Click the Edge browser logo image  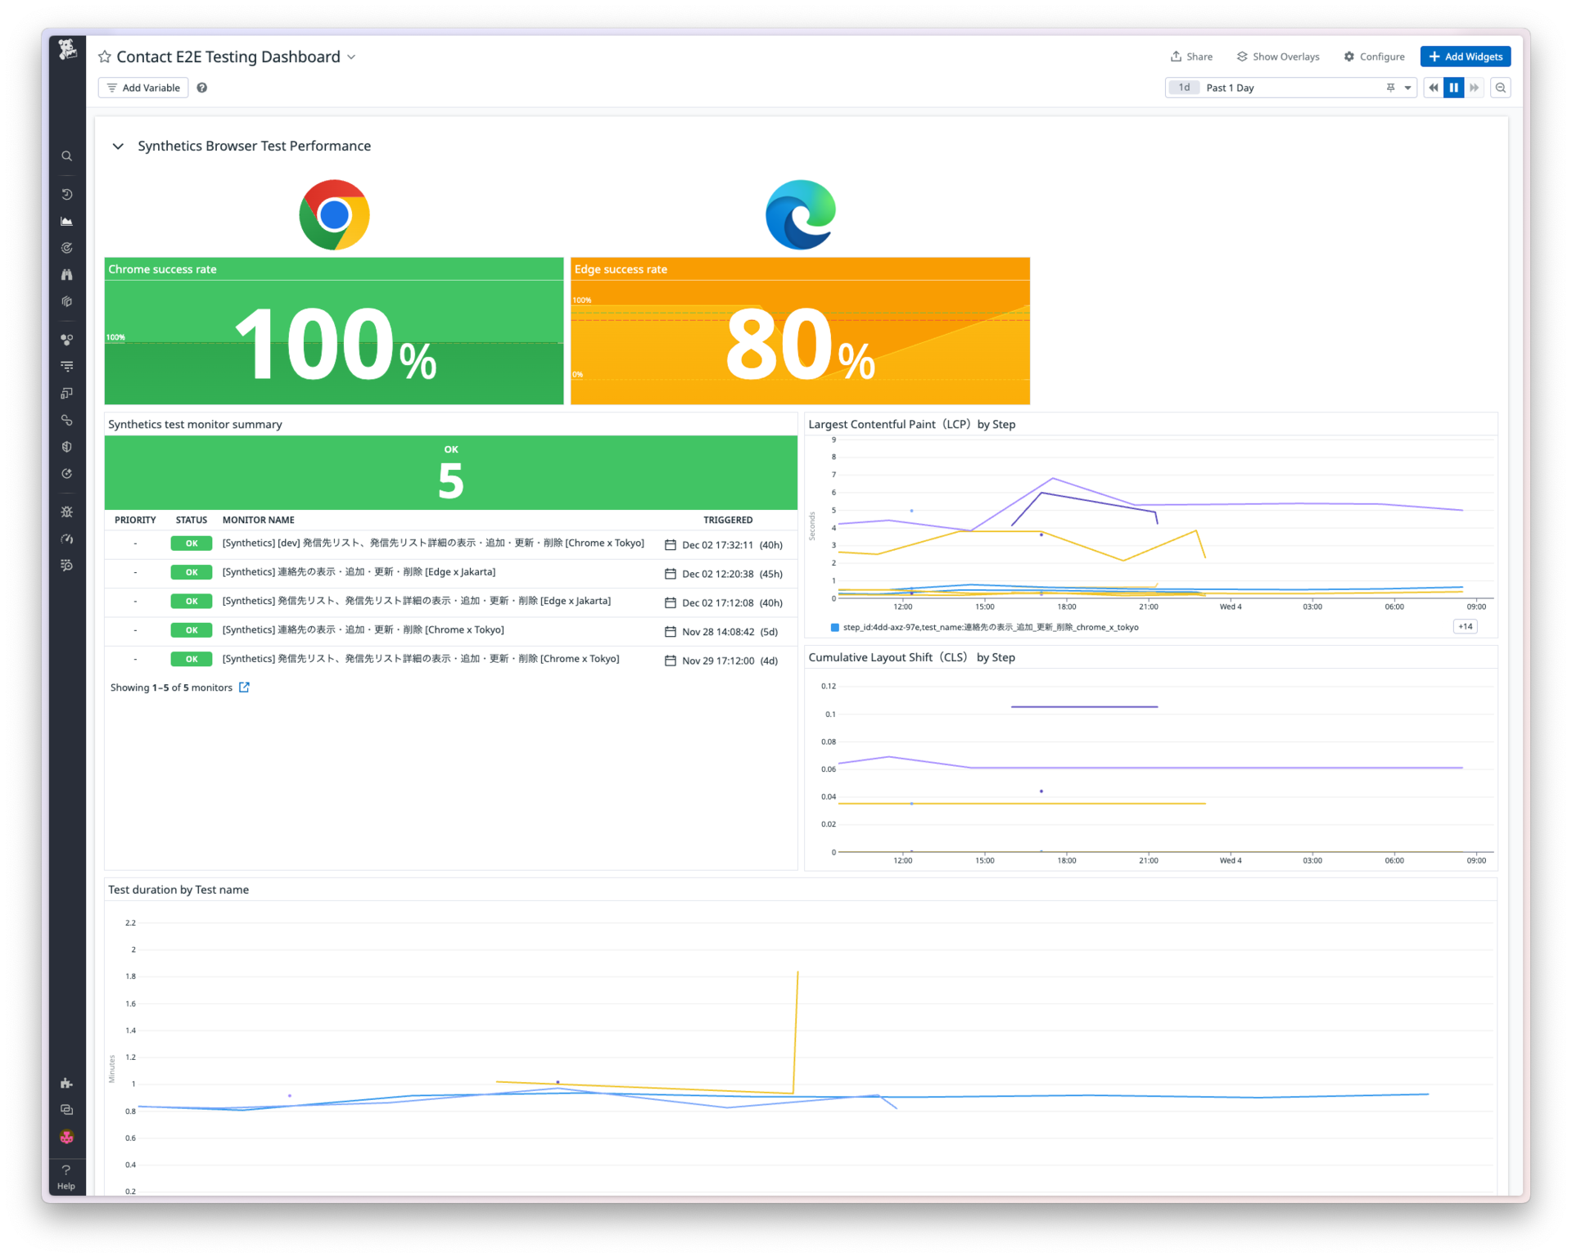tap(801, 214)
